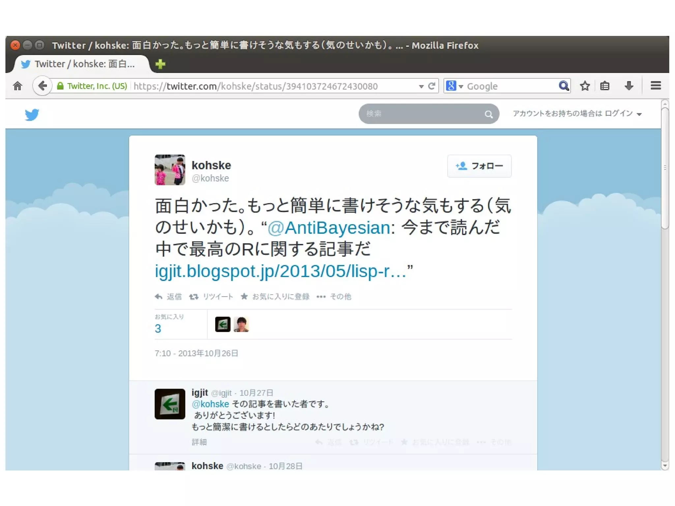This screenshot has height=506, width=675.
Task: Toggle favorite on kohske's tweet
Action: click(275, 297)
